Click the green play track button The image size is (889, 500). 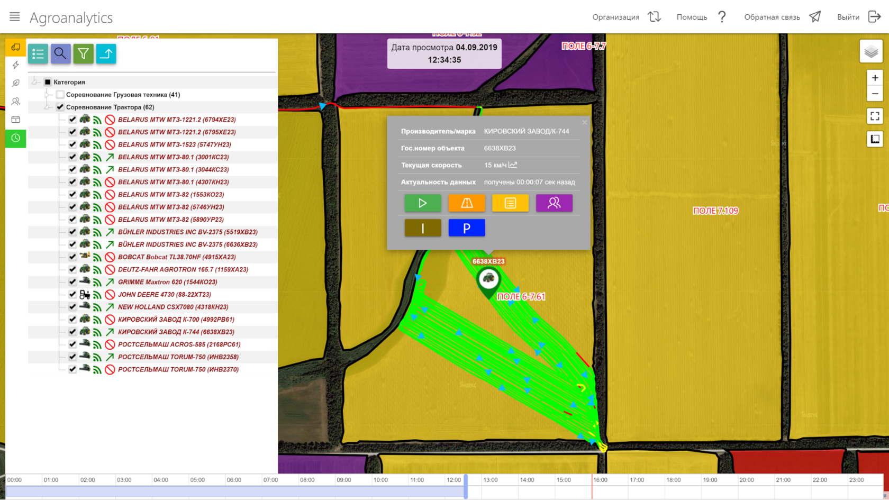[423, 203]
